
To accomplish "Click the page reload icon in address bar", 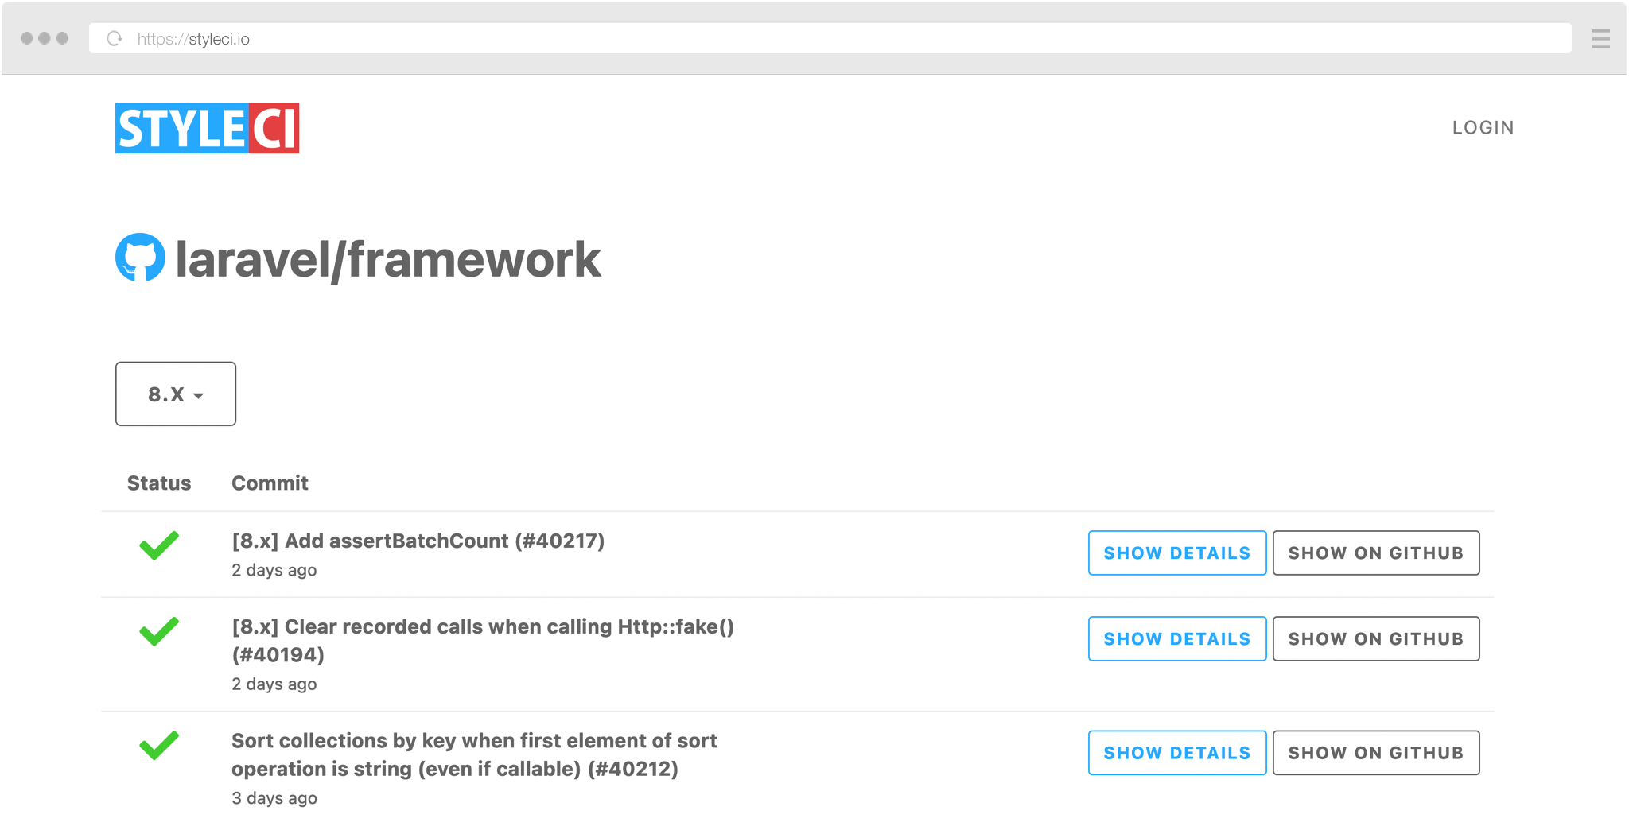I will 114,37.
